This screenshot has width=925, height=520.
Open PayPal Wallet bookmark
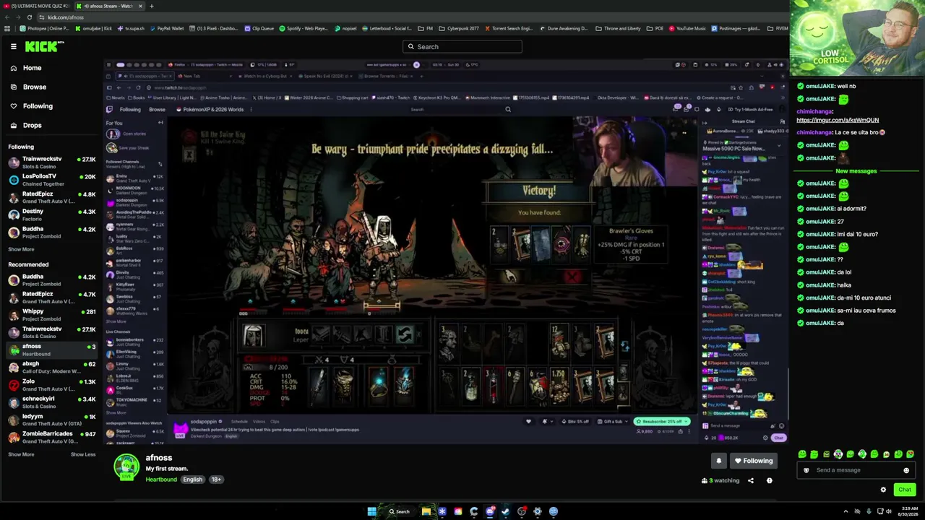167,28
